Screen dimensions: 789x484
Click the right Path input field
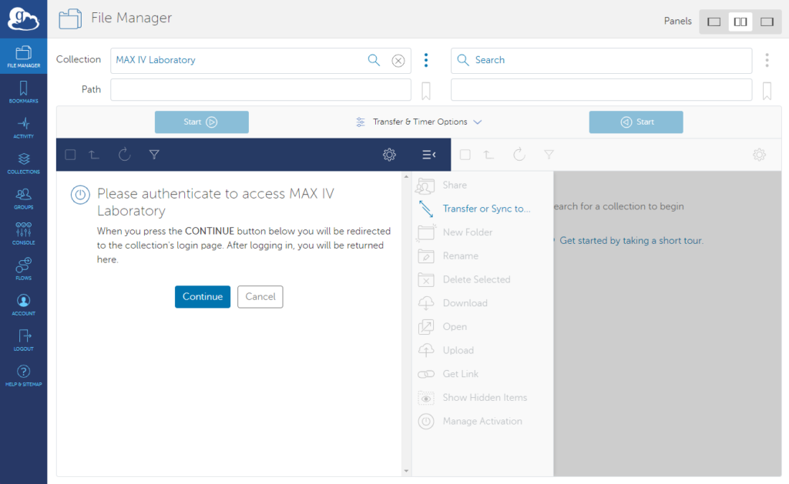point(601,90)
